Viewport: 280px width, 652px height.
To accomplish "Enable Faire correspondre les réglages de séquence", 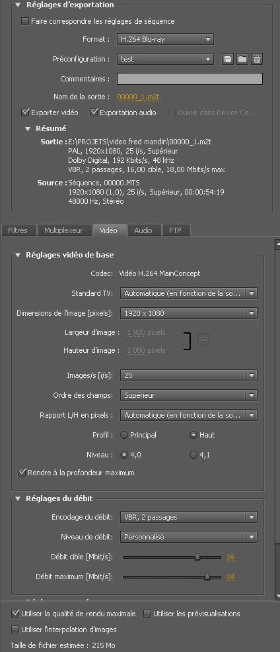I will point(25,21).
